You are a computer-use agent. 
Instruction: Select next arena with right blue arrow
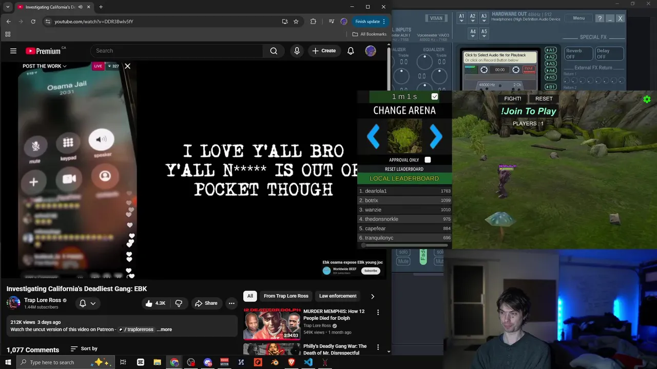[436, 136]
